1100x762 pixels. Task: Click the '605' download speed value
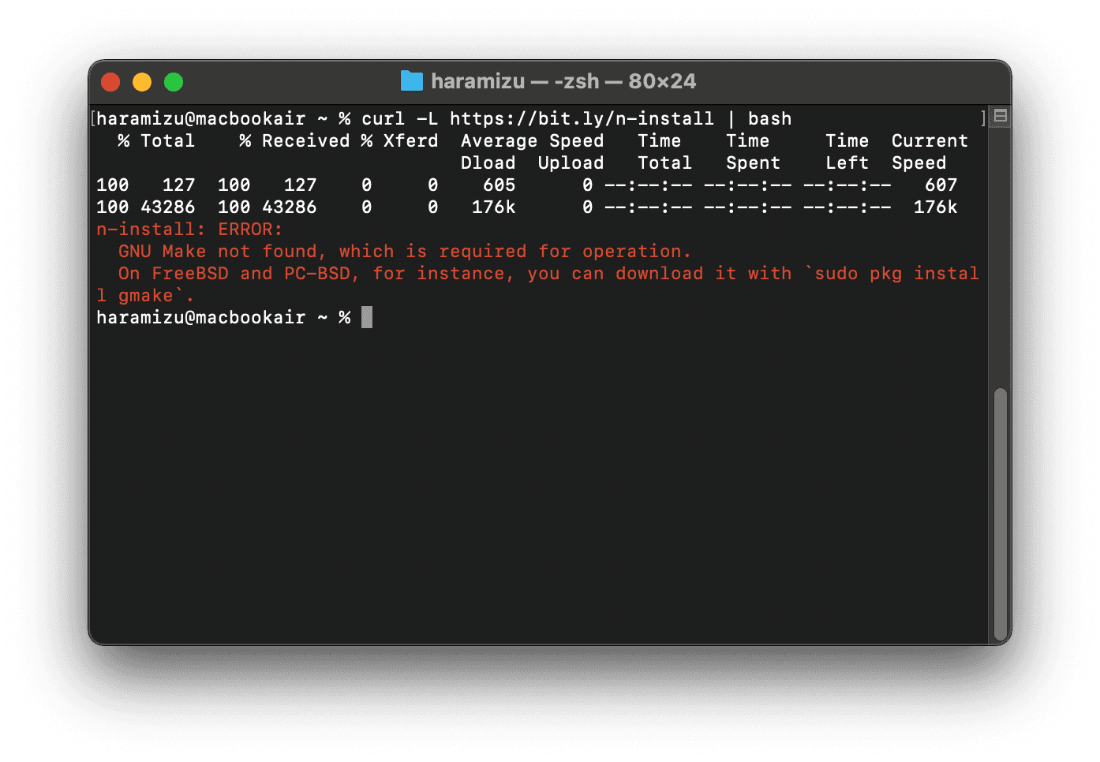tap(499, 185)
